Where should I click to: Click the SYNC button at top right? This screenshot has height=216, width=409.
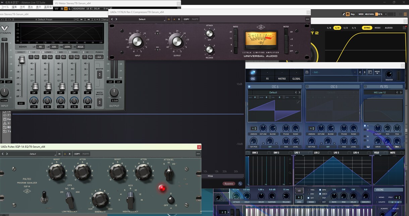[x=367, y=28]
